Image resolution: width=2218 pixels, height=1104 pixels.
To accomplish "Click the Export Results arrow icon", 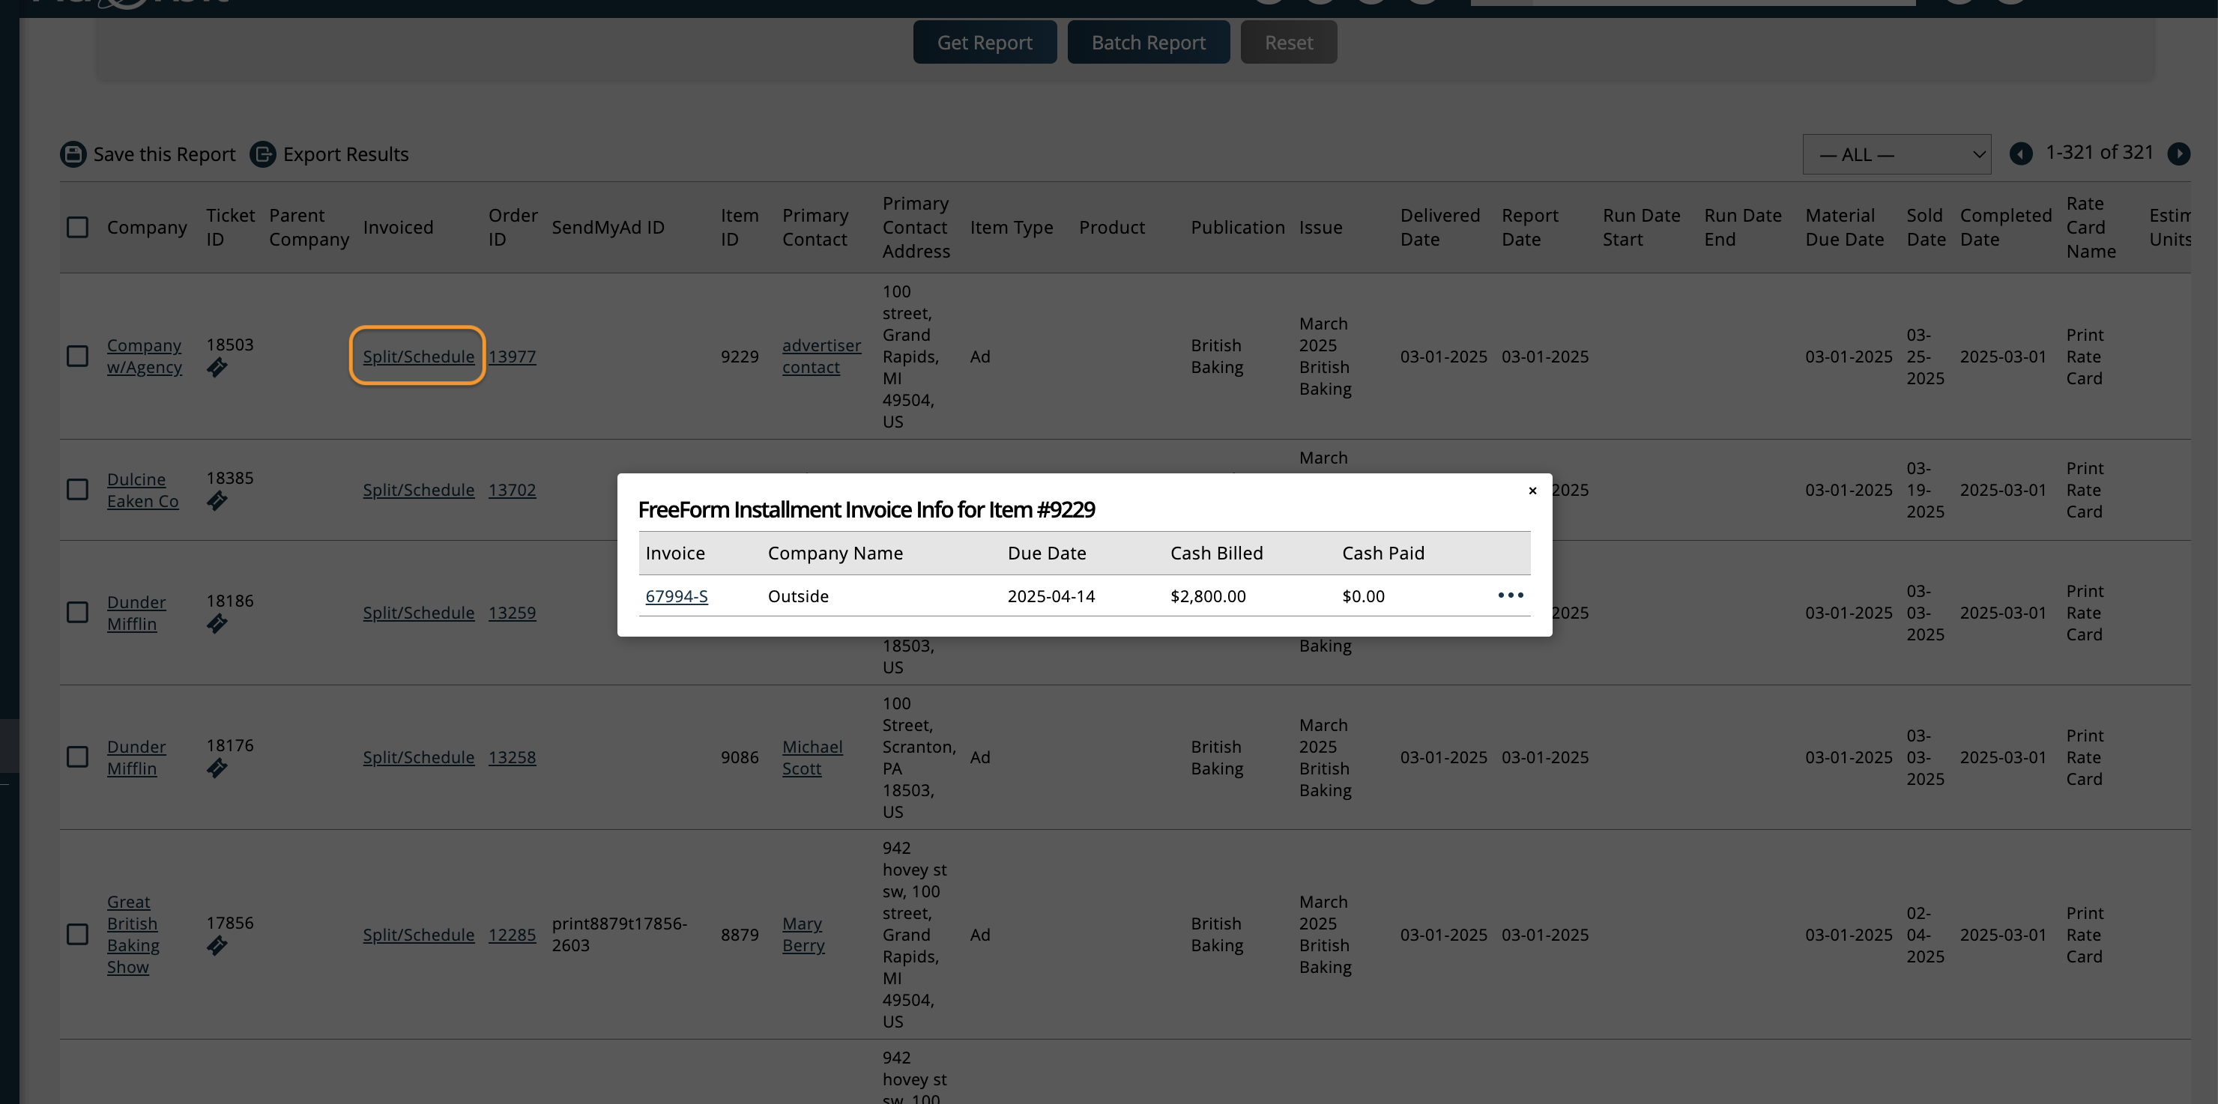I will point(262,154).
